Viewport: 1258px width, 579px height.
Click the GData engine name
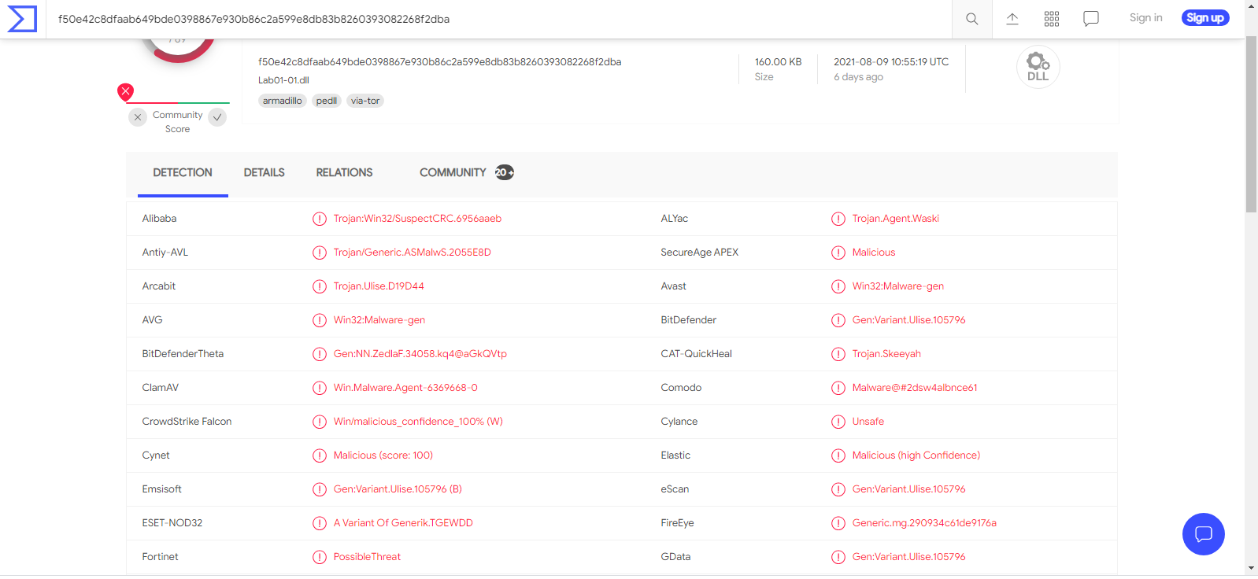coord(675,557)
